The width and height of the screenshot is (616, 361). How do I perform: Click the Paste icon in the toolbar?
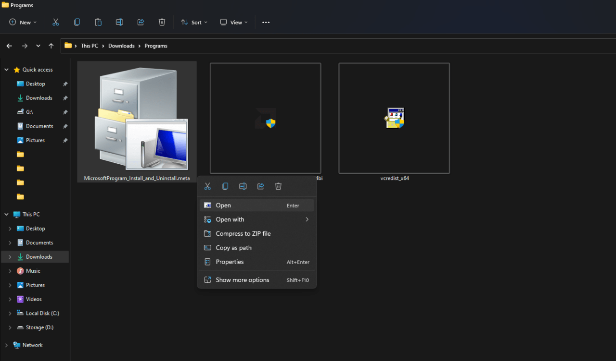[x=98, y=22]
